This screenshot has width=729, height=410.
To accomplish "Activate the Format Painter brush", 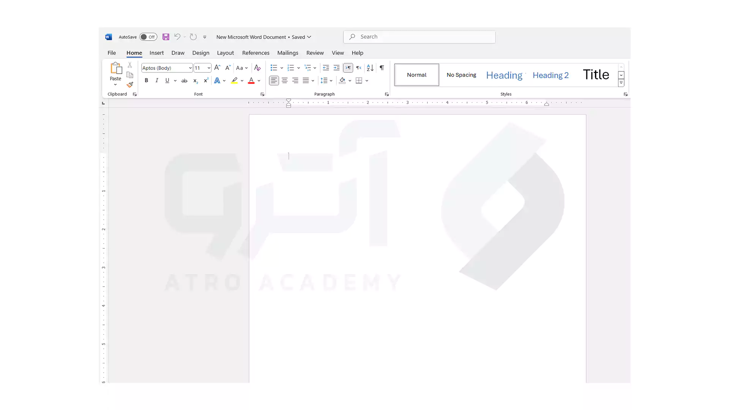I will 130,85.
